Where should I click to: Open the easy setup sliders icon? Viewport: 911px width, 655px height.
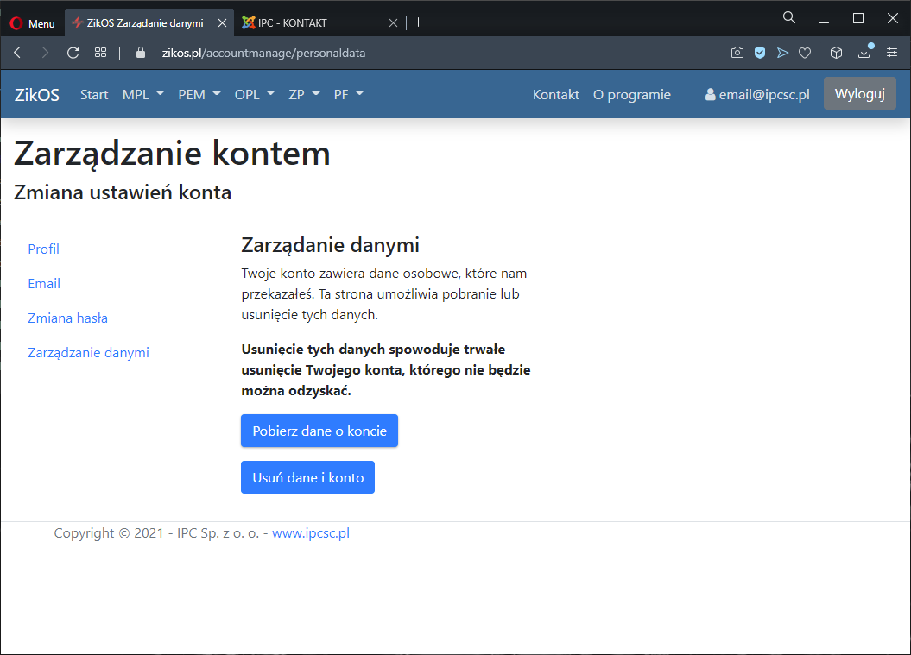(x=892, y=53)
